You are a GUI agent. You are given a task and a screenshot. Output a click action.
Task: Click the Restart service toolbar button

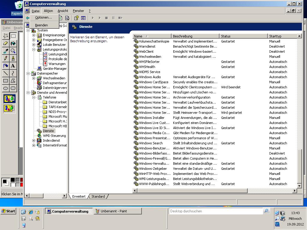point(121,18)
